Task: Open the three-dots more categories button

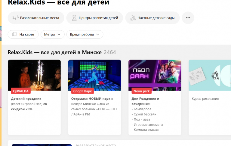Action: [x=188, y=18]
